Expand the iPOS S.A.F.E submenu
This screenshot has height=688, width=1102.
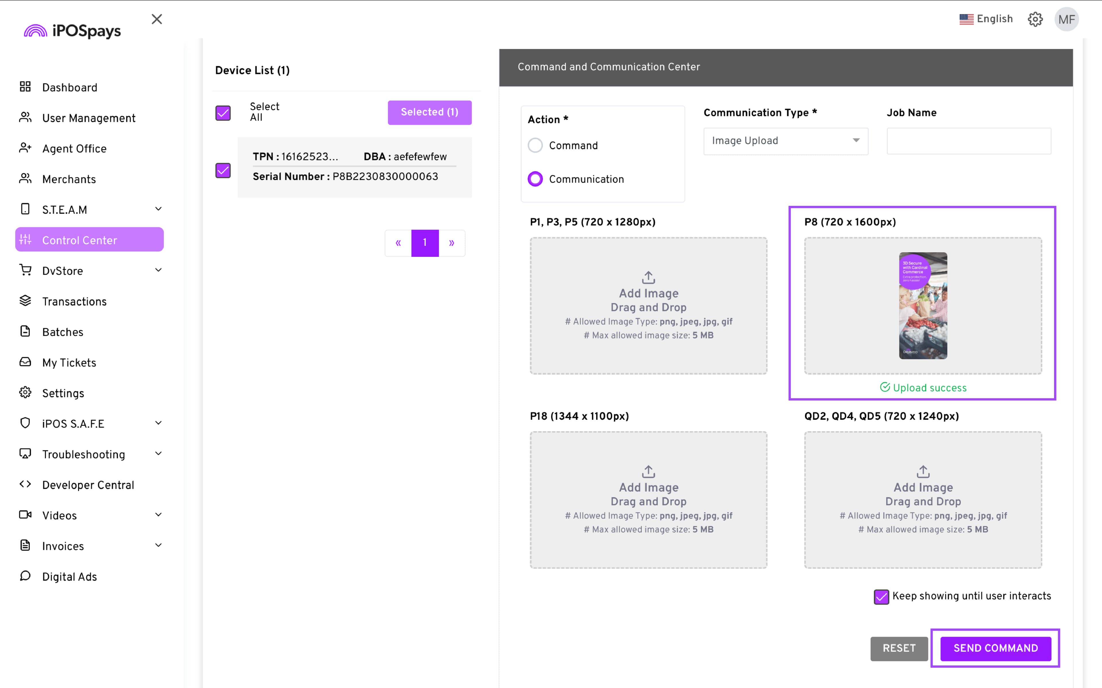tap(158, 423)
